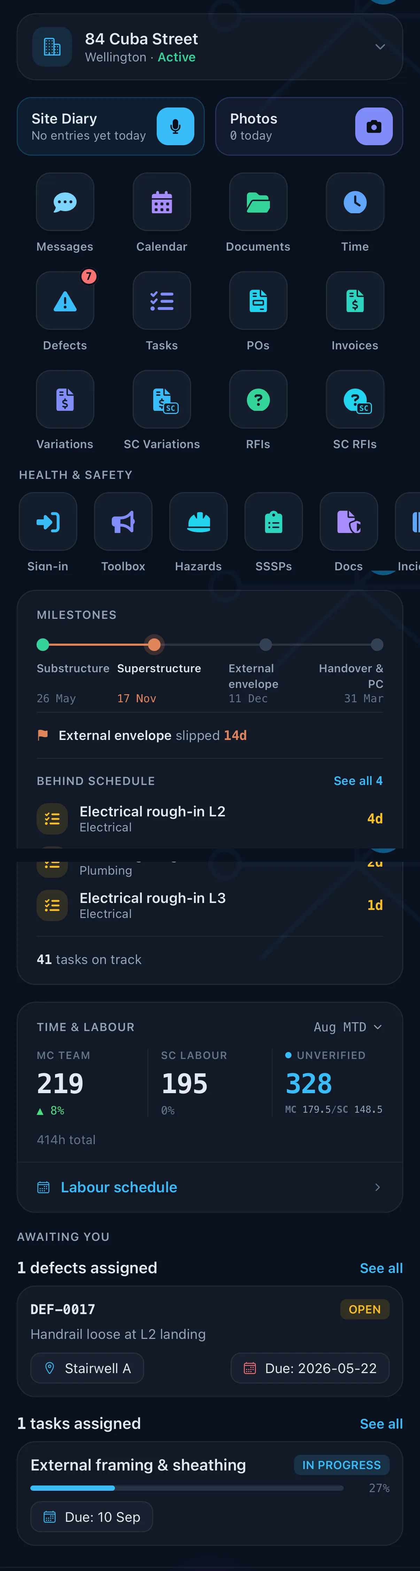Expand the 84 Cuba Street project selector
The image size is (420, 1571).
(x=210, y=47)
